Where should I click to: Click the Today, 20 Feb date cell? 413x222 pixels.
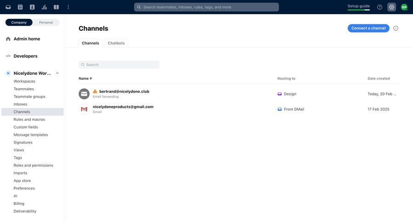click(382, 94)
